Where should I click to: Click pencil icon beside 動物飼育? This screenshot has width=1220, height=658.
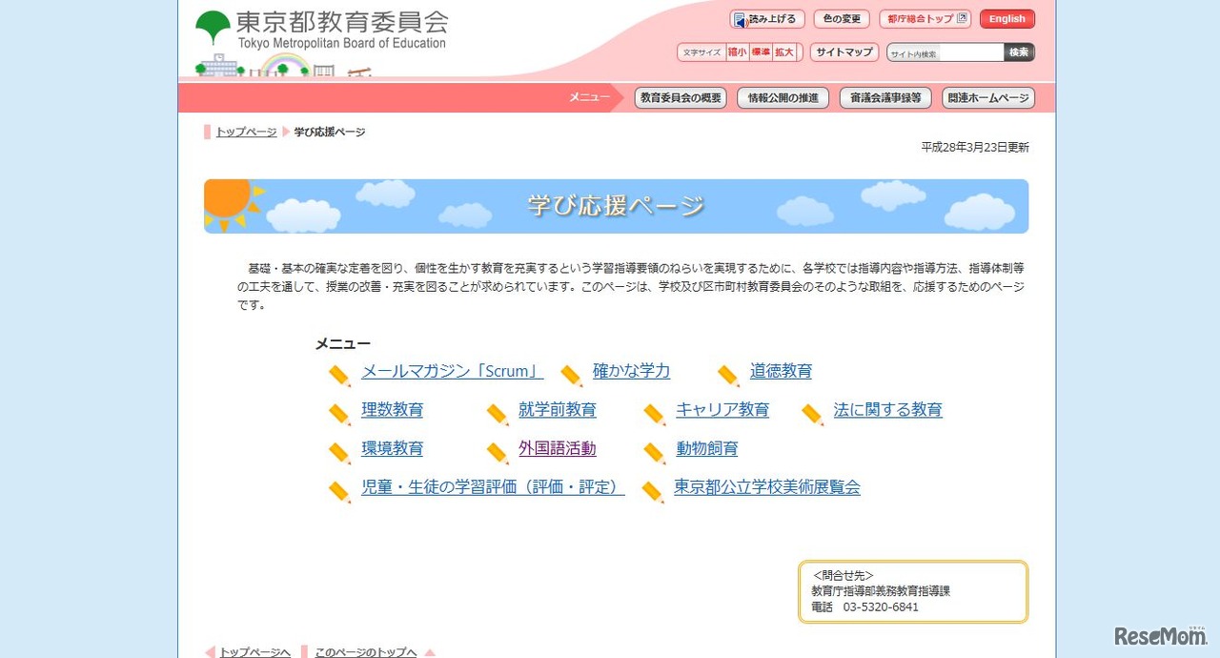655,453
